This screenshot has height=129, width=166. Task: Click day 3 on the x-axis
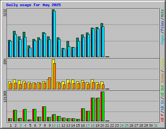point(20,125)
